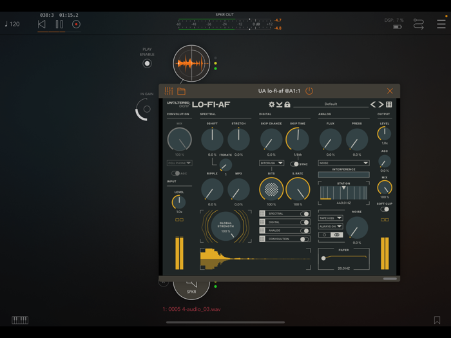Viewport: 451px width, 338px height.
Task: Open the Bitcrush mode dropdown
Action: tap(271, 163)
